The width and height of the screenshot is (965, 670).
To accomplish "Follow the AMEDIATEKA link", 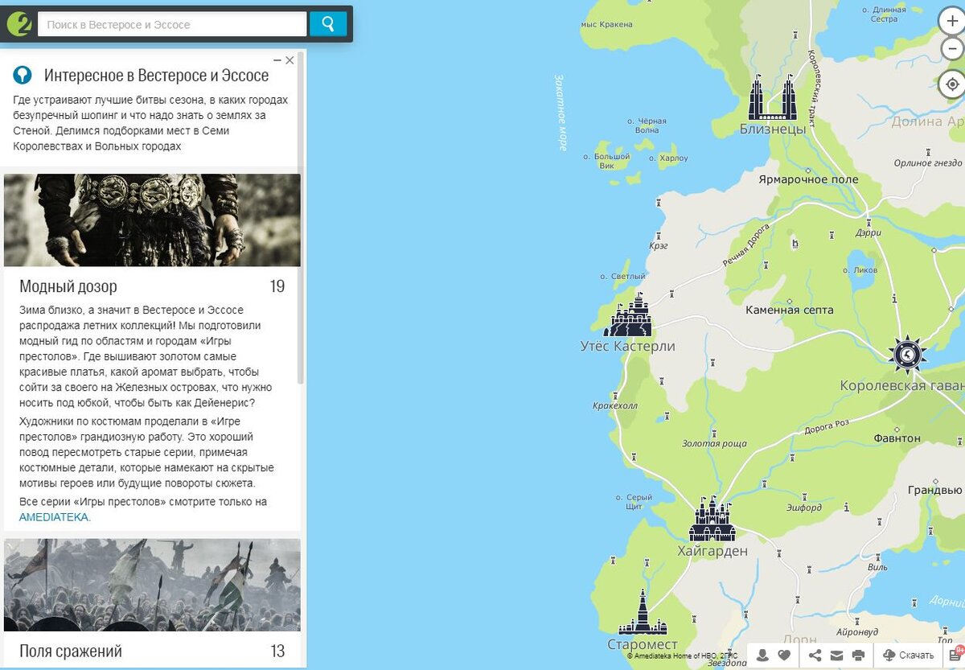I will point(55,517).
